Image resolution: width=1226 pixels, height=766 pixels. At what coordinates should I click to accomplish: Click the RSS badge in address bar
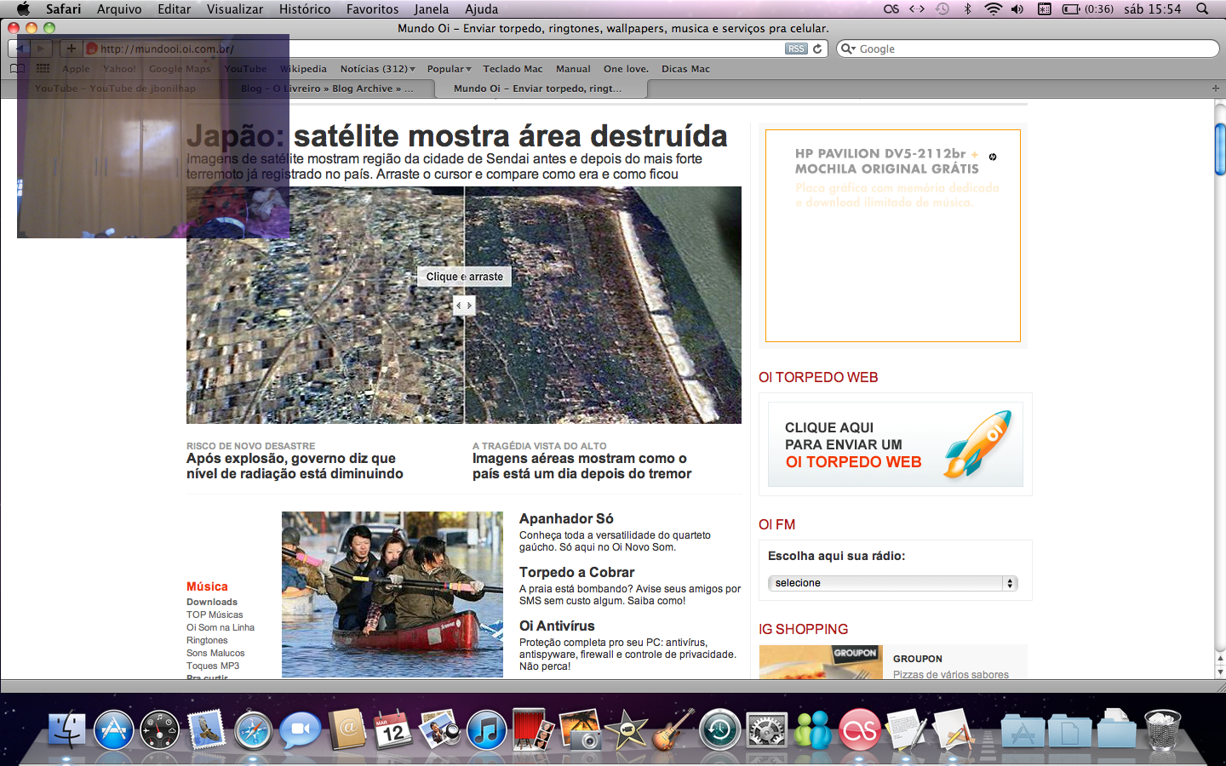pyautogui.click(x=796, y=49)
